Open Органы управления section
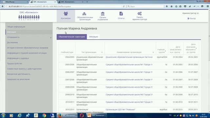210x118 pixels. click(x=103, y=16)
